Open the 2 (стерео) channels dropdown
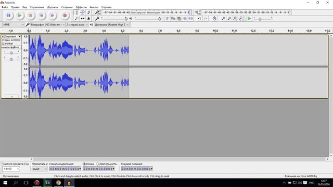Viewport: 333px width, 187px height. click(77, 24)
